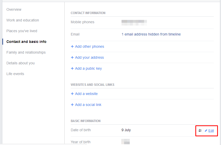View Details about you
Screen dimensions: 221x145
tap(21, 63)
